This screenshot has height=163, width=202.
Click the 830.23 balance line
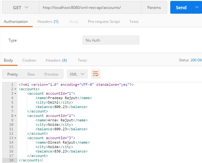[62, 151]
